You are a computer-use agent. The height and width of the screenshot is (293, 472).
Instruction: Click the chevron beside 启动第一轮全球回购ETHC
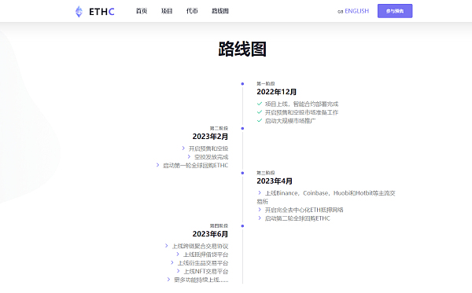point(158,165)
